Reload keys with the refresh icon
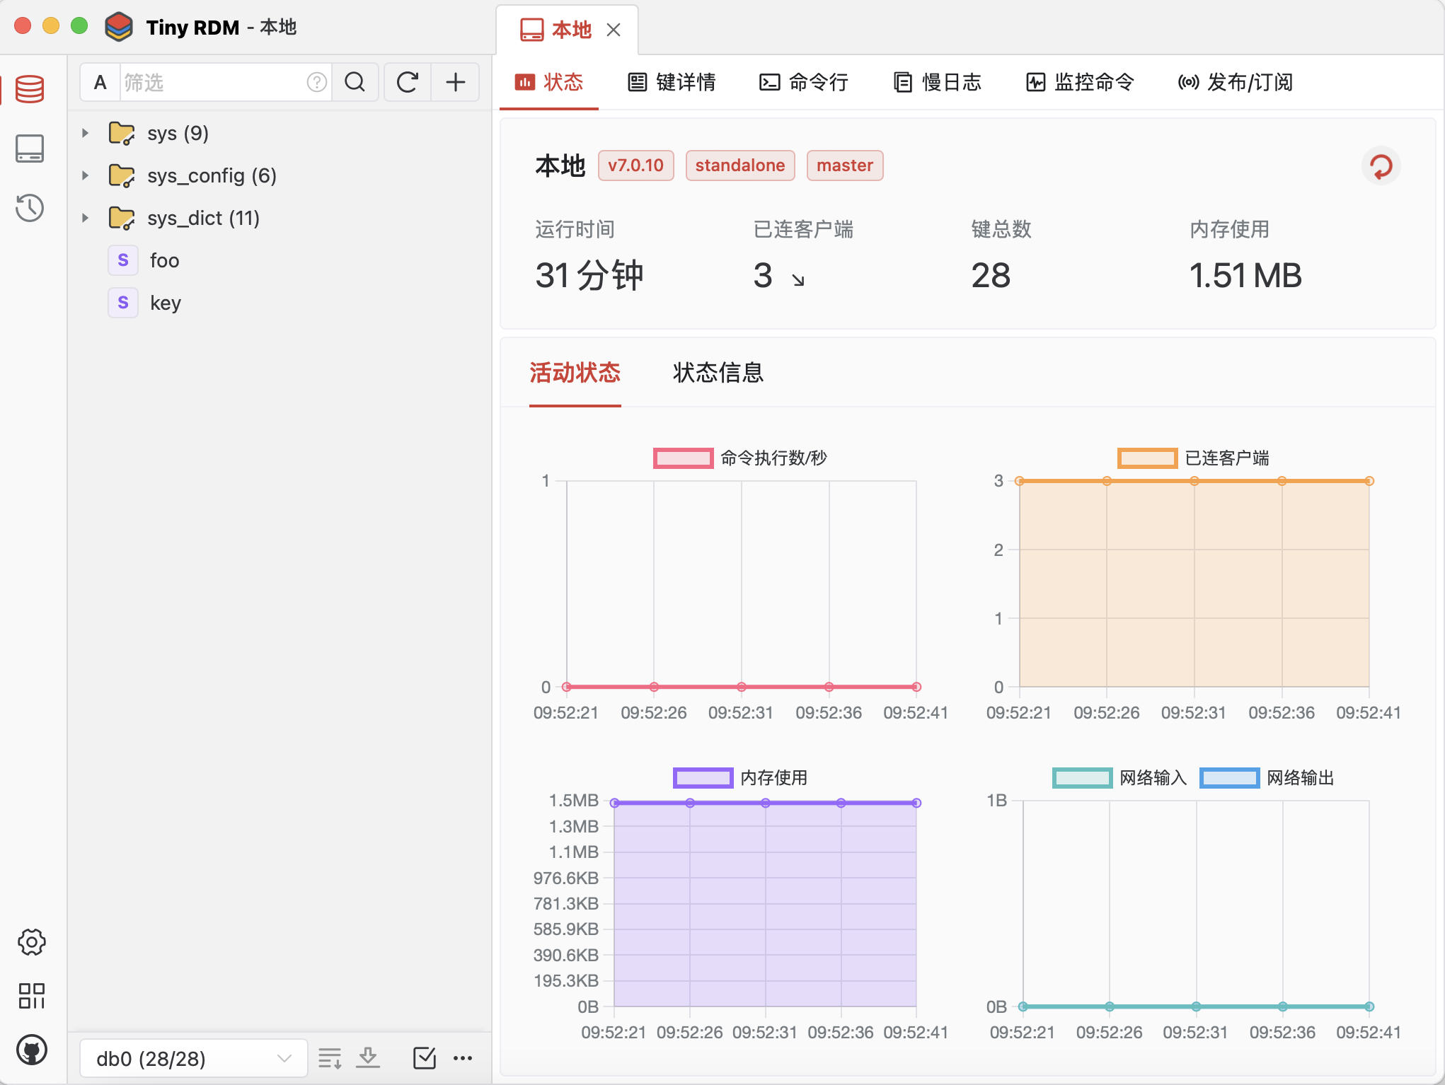Screen dimensions: 1445x1085 click(x=408, y=83)
